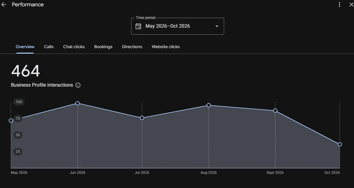Click the calendar icon in Time period
Viewport: 354px width, 188px height.
tap(138, 26)
